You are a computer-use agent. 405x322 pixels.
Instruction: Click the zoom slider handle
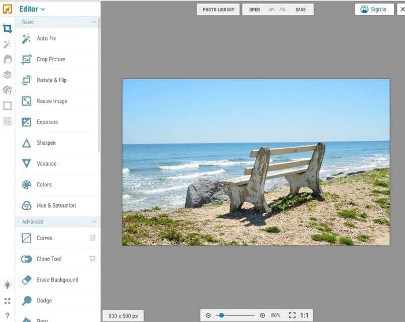point(222,315)
